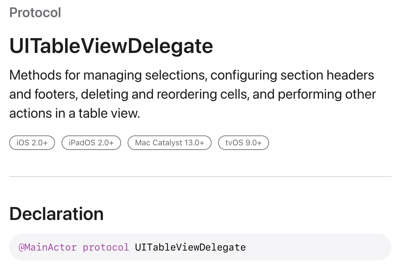The image size is (400, 267).
Task: Click the tvOS 9.0+ availability badge
Action: coord(243,143)
